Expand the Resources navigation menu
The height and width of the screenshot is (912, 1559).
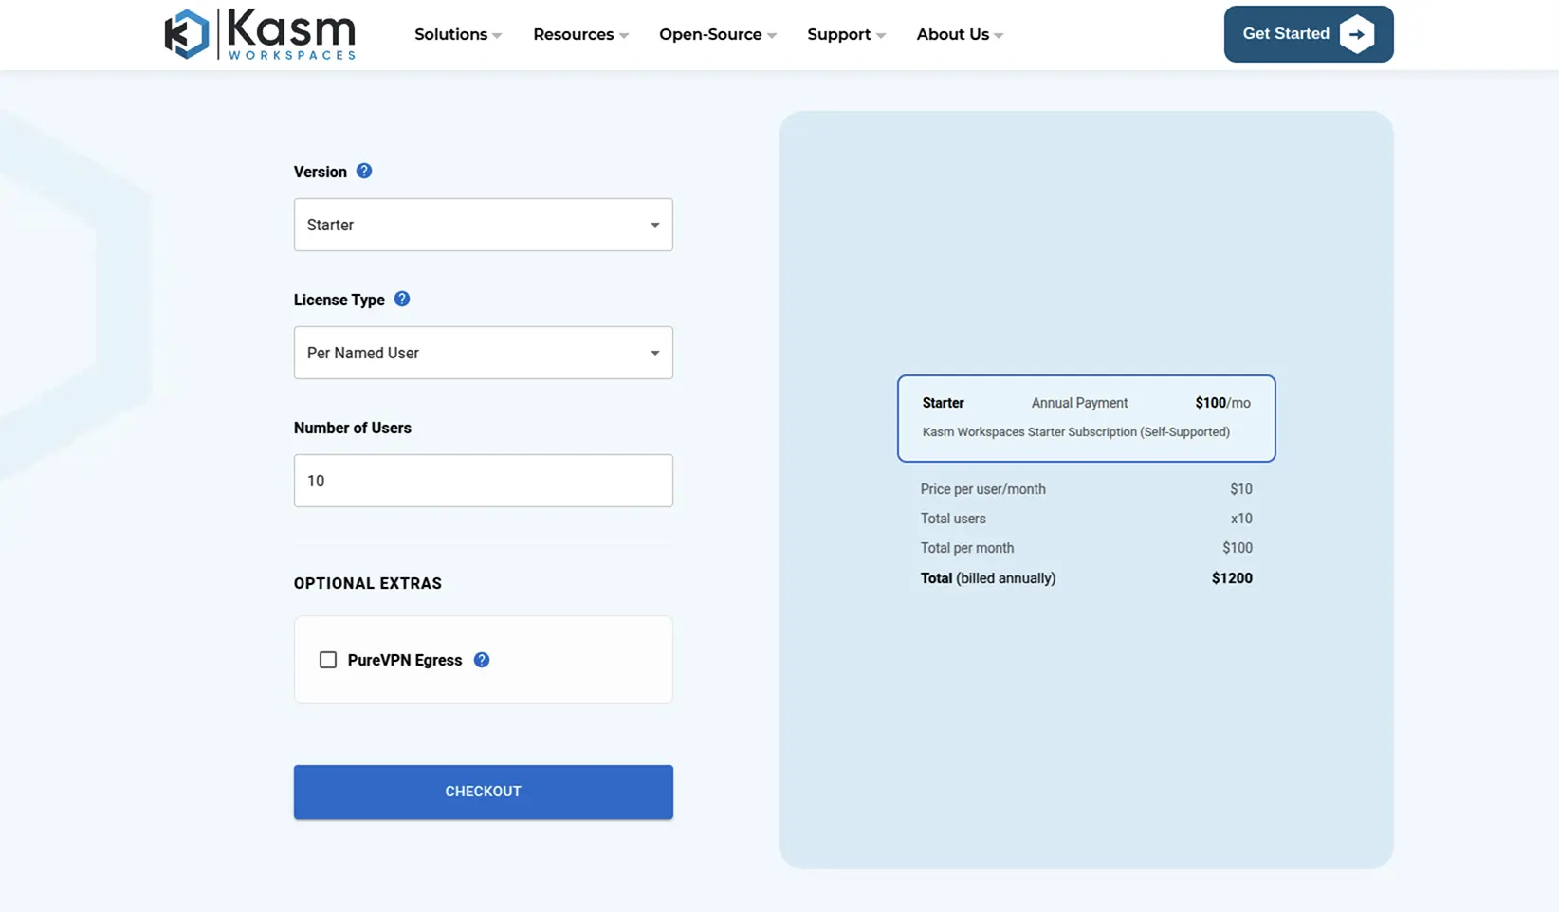pyautogui.click(x=580, y=34)
